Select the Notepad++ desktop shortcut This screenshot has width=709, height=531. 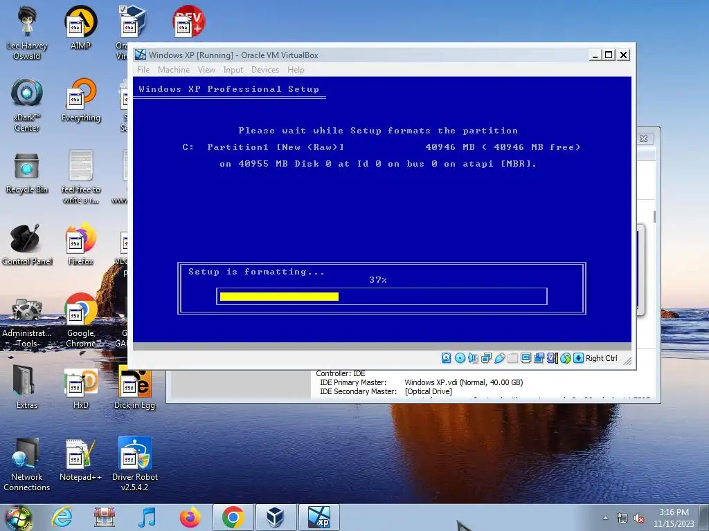[x=80, y=460]
